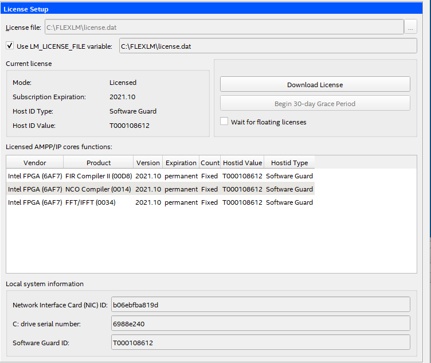Screen dimensions: 431x363
Task: Select the FIR Compiler II (00D8) row
Action: (x=98, y=175)
